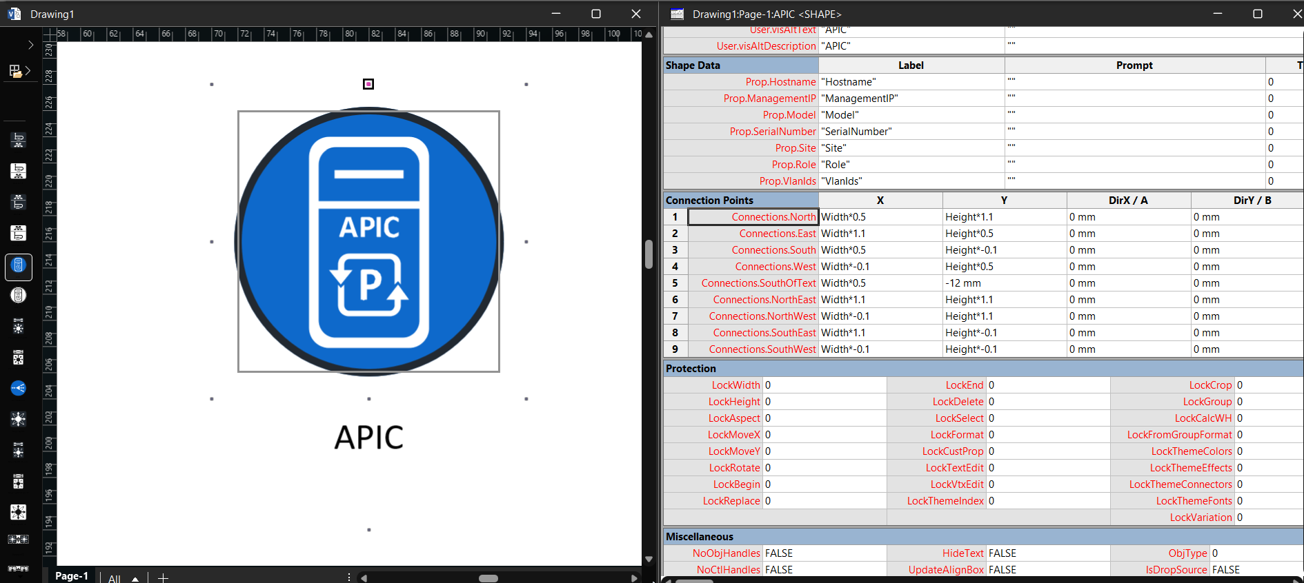Image resolution: width=1304 pixels, height=583 pixels.
Task: Click the "ManagementIP" label cell
Action: (911, 99)
